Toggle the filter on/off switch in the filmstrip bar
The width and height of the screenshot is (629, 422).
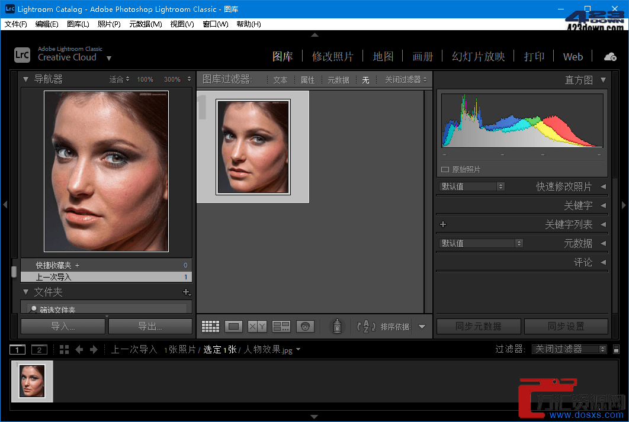(x=616, y=349)
